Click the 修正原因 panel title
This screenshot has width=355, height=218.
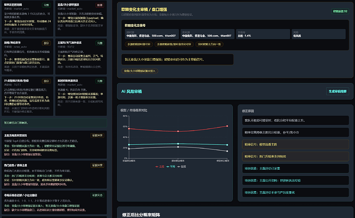click(248, 111)
